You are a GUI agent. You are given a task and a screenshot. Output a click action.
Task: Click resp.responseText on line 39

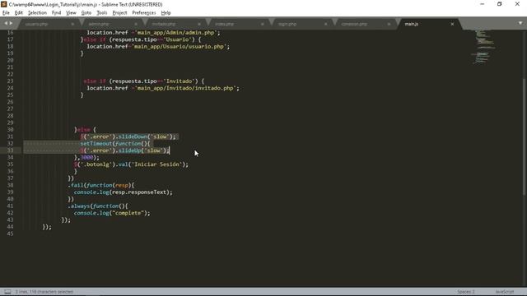139,192
